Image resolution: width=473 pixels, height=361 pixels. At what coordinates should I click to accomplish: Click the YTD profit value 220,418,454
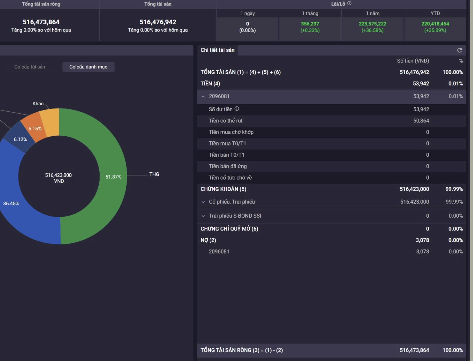[435, 24]
